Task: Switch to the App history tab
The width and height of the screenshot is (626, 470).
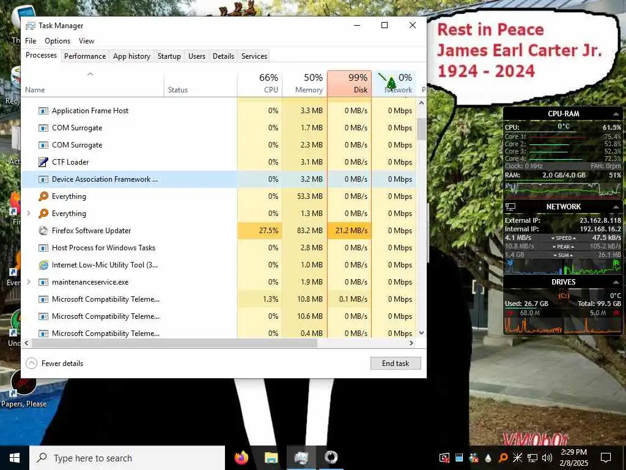Action: (x=132, y=56)
